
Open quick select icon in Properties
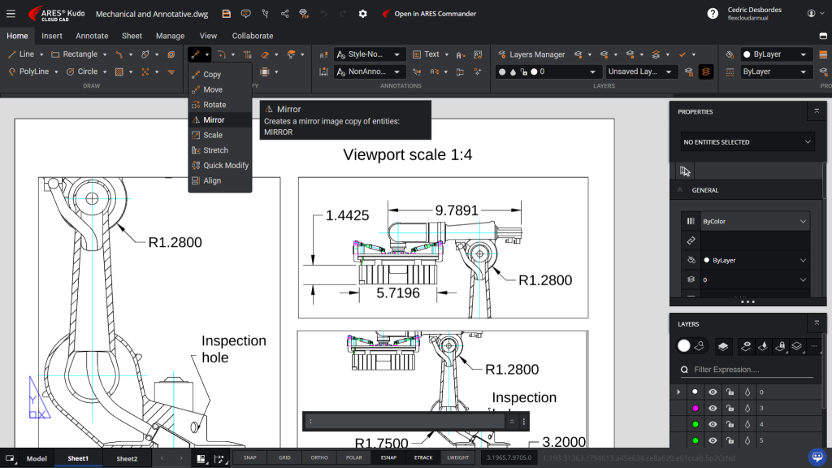[x=685, y=171]
